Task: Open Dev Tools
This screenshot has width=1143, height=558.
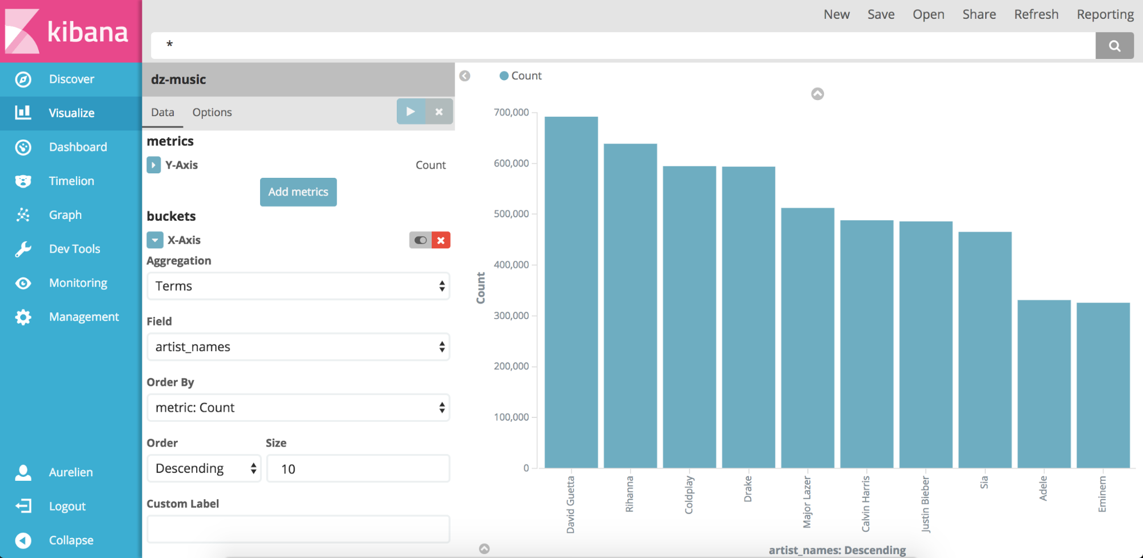Action: pyautogui.click(x=74, y=249)
